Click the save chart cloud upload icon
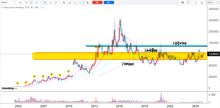 coord(202,2)
